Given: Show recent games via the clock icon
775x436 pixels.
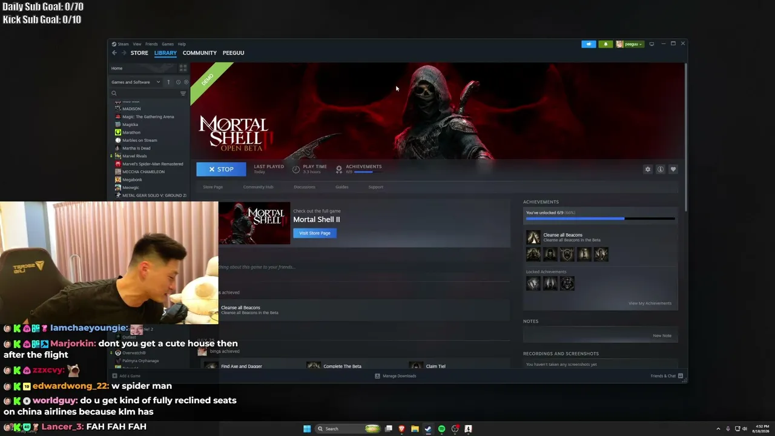Looking at the screenshot, I should (178, 82).
